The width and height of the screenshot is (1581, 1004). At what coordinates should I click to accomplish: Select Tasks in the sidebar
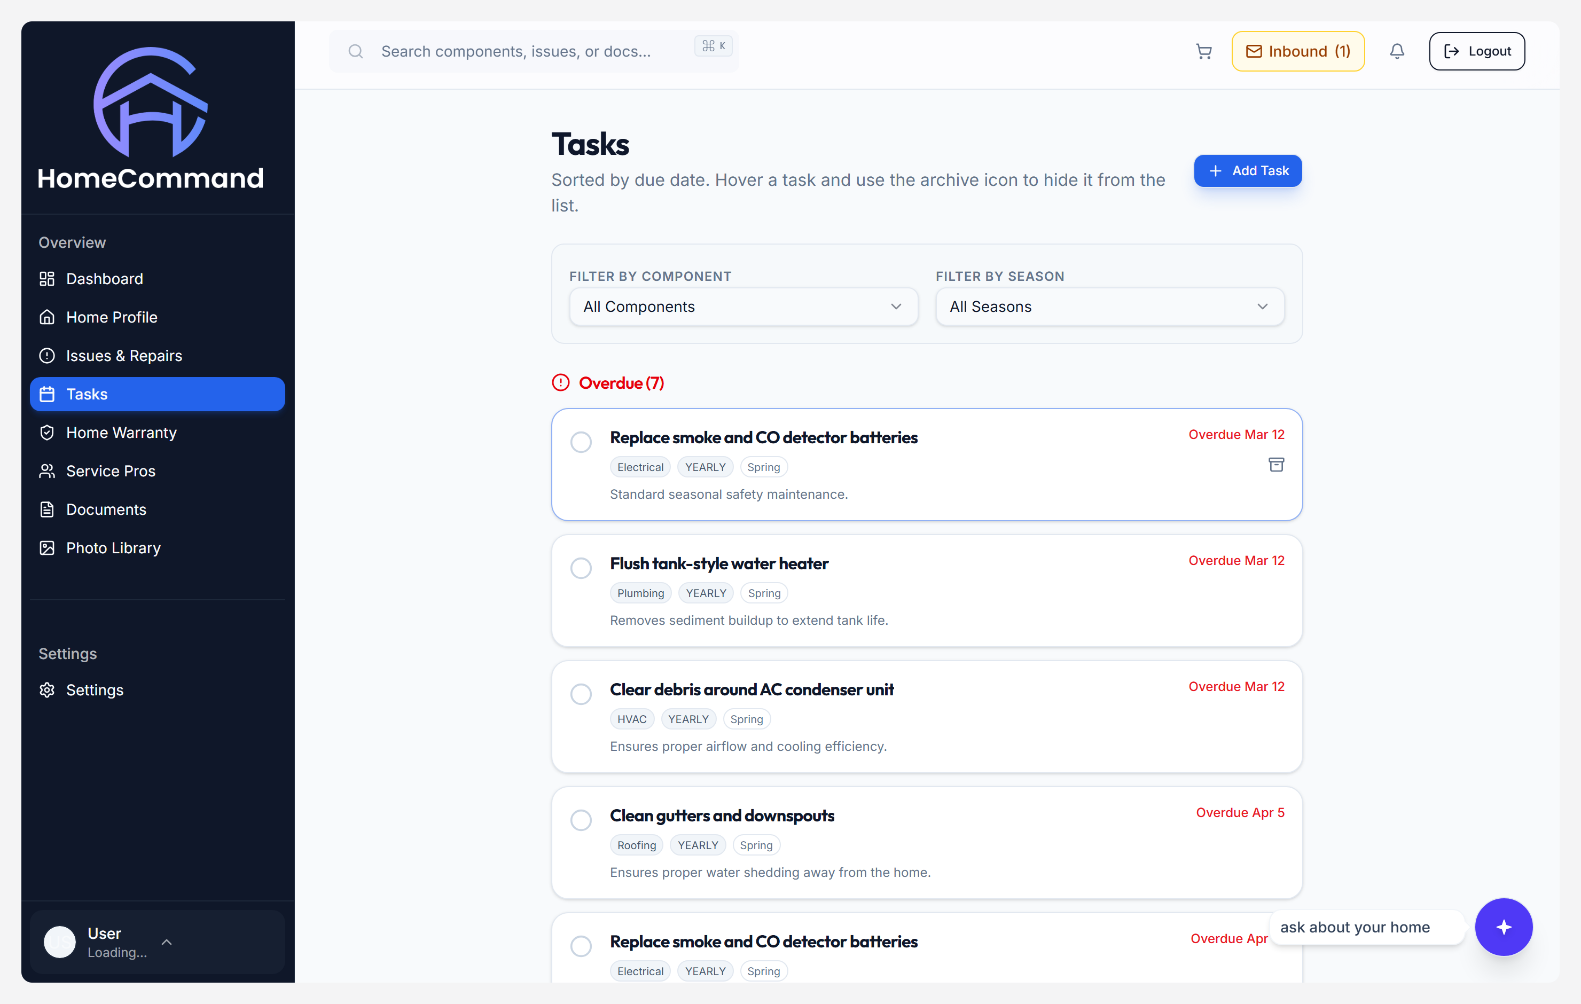[x=158, y=394]
